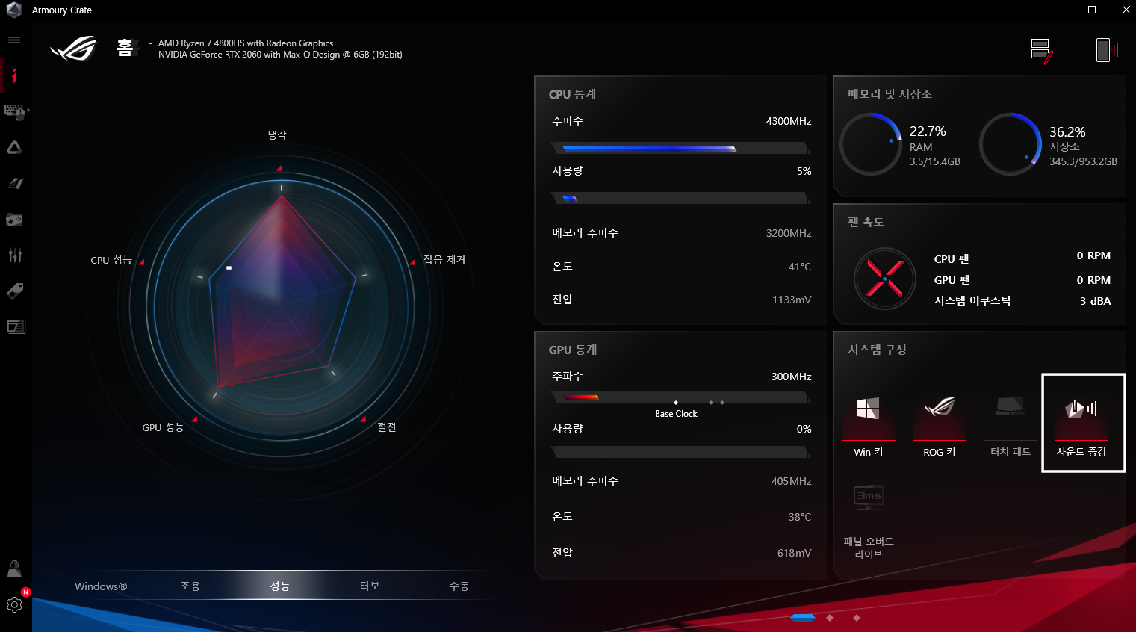Click the fan speed X icon
The width and height of the screenshot is (1136, 632).
pyautogui.click(x=885, y=279)
